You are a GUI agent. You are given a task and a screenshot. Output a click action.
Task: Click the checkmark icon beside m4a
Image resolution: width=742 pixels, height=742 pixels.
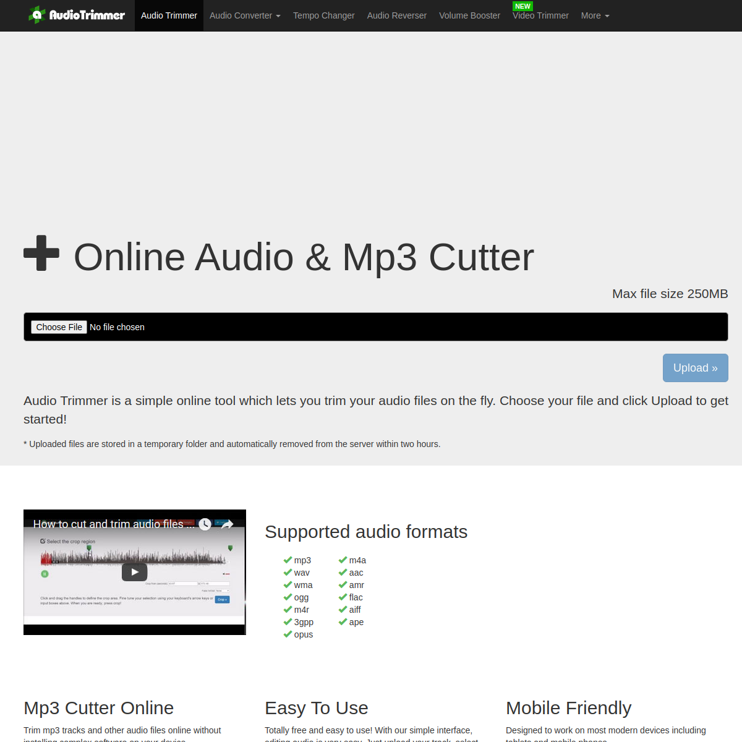click(x=343, y=560)
